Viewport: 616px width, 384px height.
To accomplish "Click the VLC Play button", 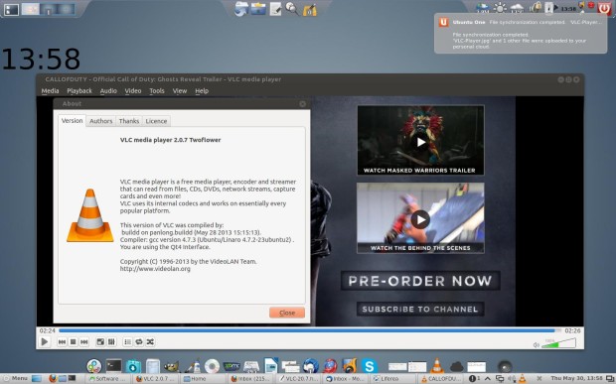I will (45, 342).
